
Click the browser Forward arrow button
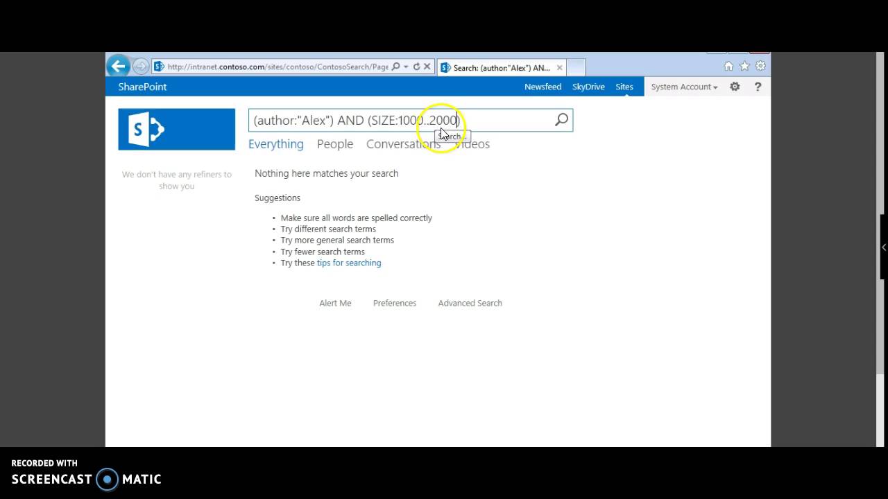(141, 67)
